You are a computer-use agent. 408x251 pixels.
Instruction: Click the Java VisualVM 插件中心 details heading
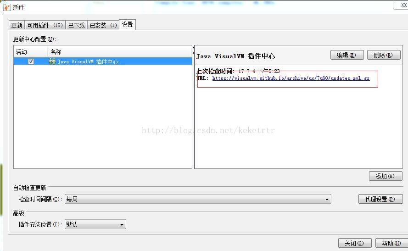point(235,56)
